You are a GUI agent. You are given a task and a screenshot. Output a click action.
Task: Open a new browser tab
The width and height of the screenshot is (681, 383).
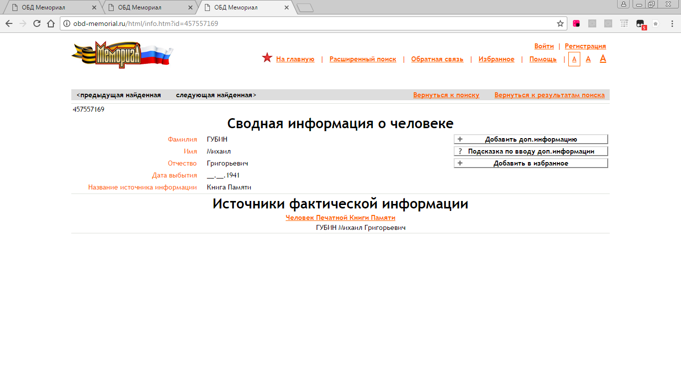tap(305, 7)
